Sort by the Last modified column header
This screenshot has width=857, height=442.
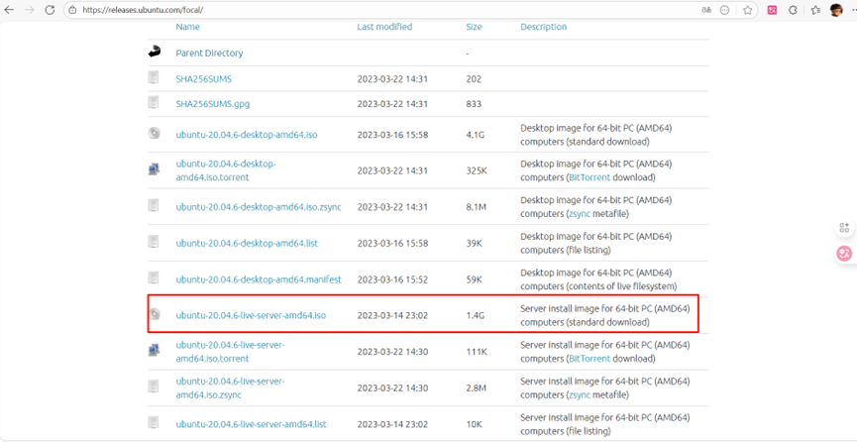384,27
